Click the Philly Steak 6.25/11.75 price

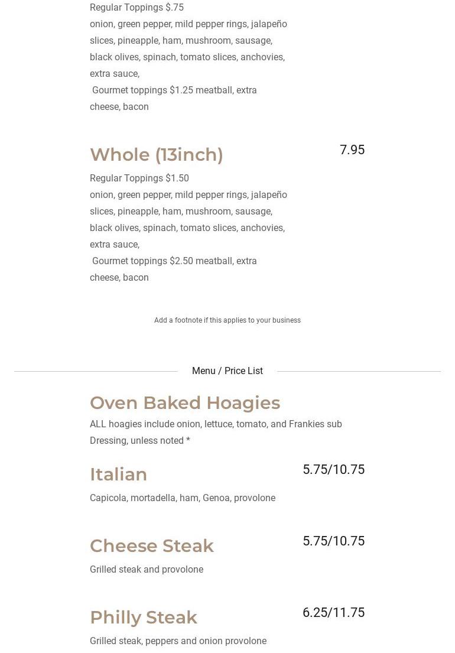tap(333, 613)
